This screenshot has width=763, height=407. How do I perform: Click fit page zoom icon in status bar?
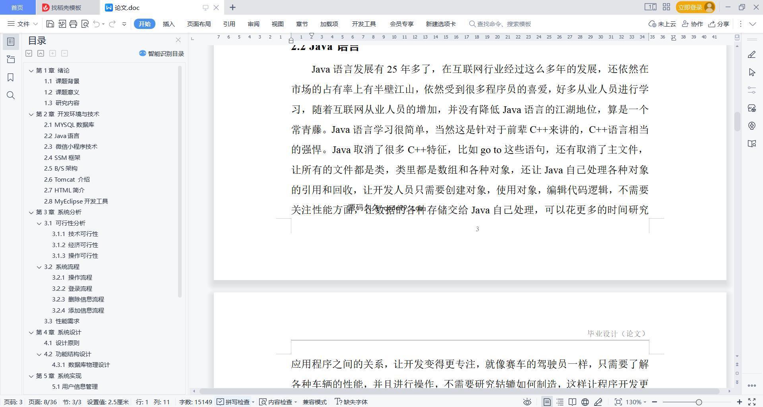(x=618, y=402)
